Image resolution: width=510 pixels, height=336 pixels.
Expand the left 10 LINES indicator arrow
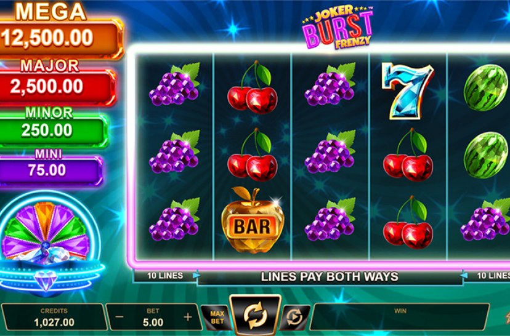(196, 276)
